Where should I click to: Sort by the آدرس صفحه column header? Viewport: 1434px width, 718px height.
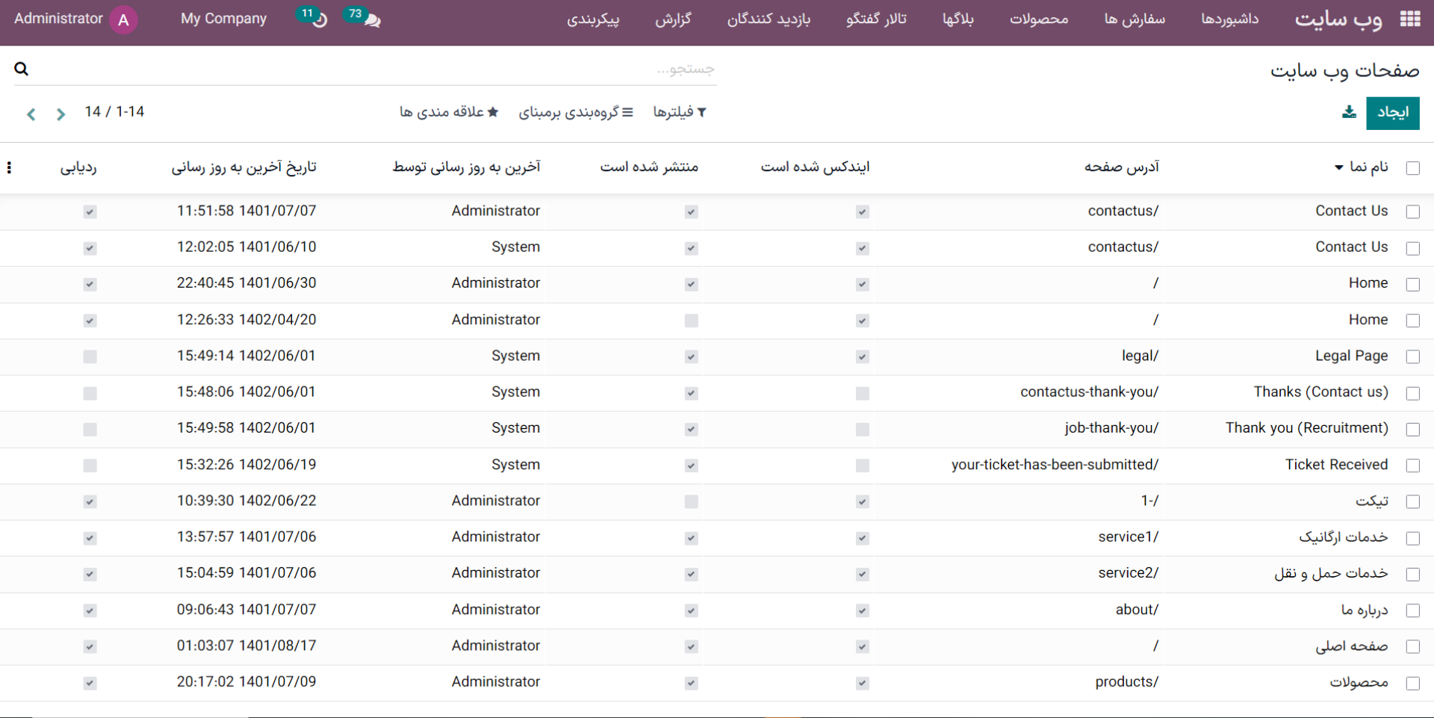coord(1121,167)
